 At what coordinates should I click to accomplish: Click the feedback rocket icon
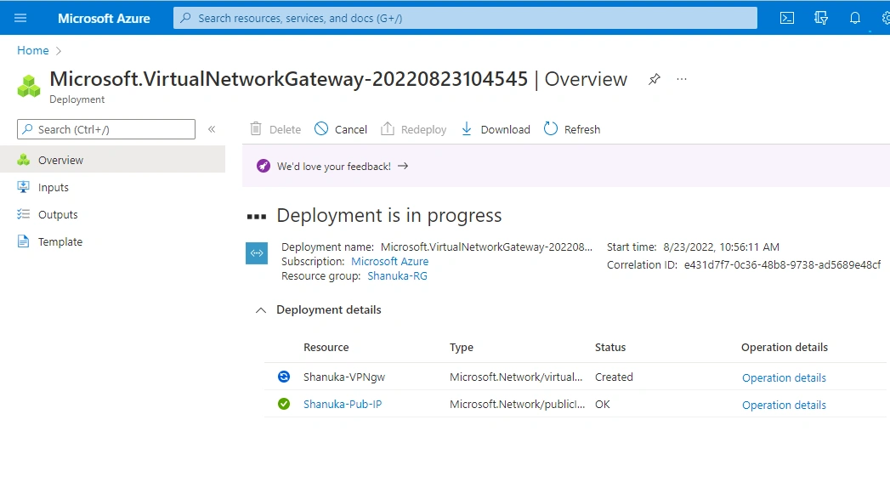(x=264, y=166)
